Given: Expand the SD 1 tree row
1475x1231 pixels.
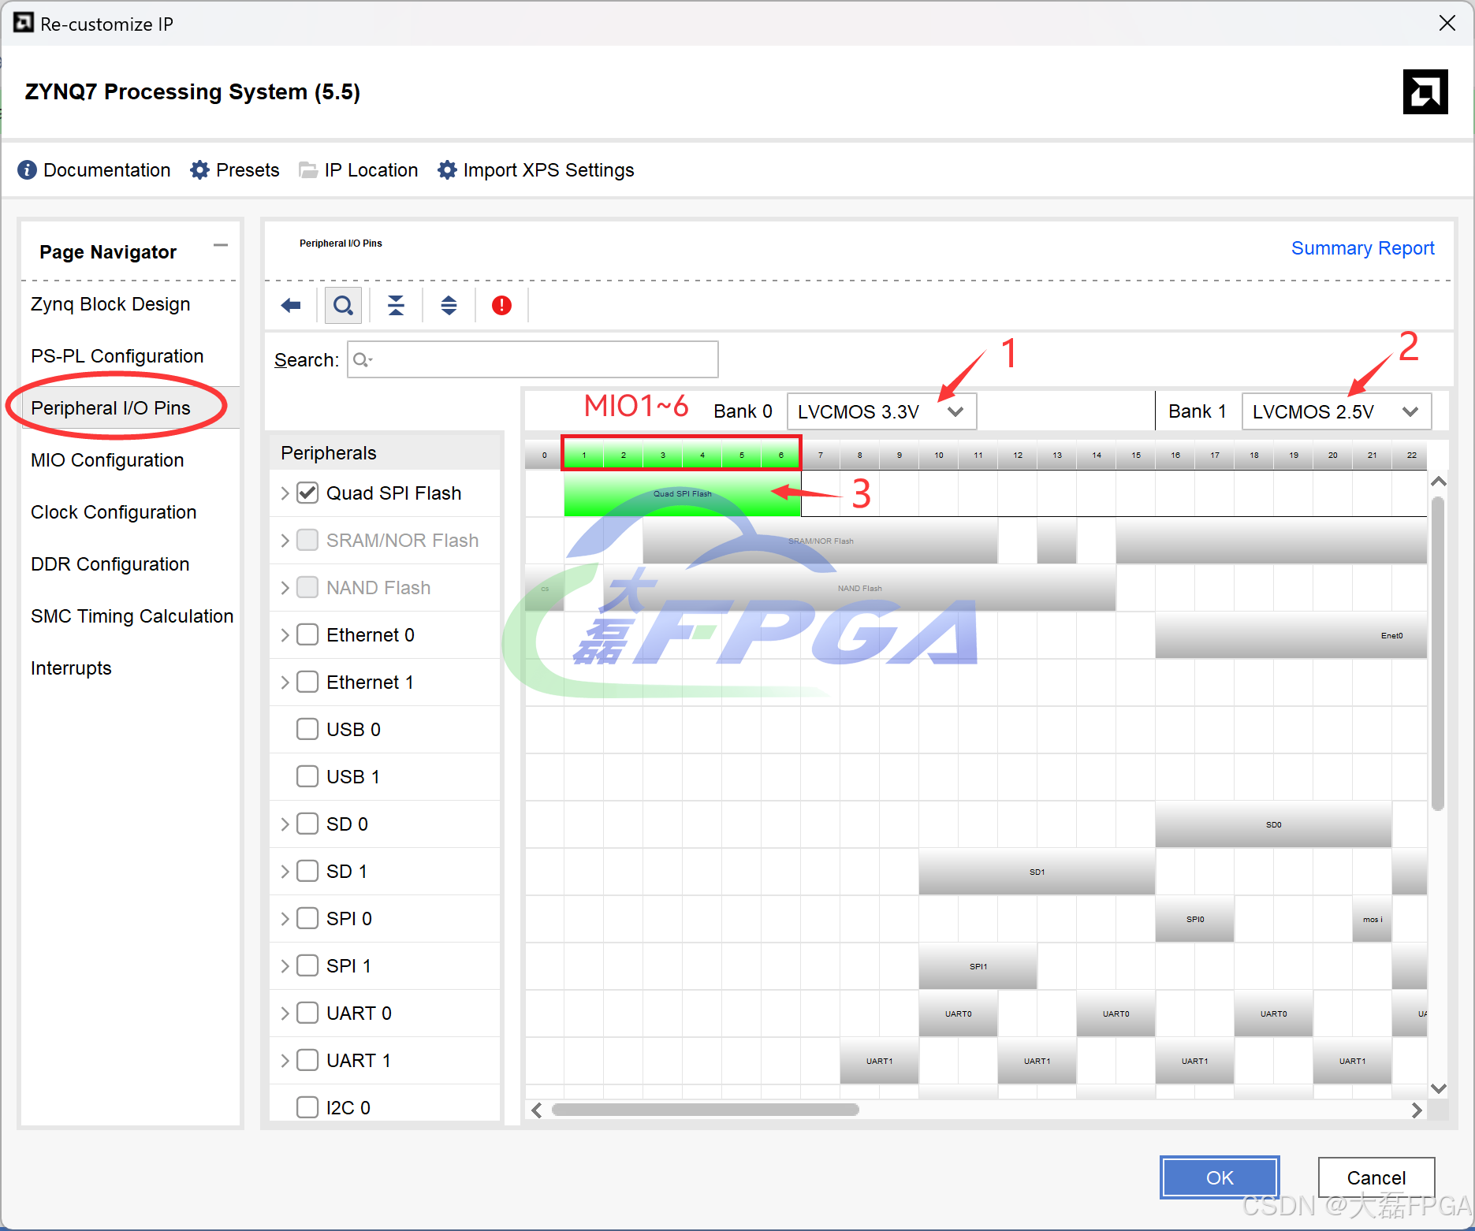Looking at the screenshot, I should 285,872.
